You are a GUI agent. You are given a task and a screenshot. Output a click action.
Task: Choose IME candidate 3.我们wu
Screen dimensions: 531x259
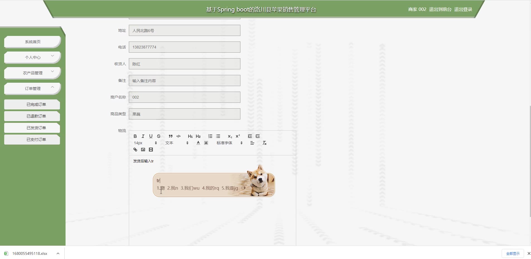click(x=190, y=188)
